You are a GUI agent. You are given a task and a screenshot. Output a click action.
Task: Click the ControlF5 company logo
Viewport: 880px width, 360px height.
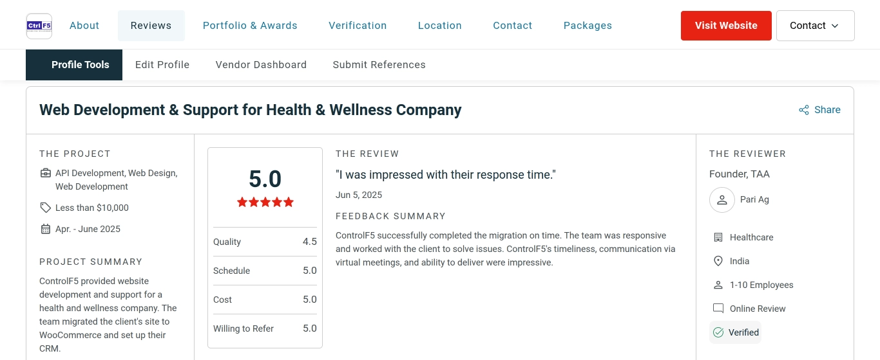(x=39, y=26)
